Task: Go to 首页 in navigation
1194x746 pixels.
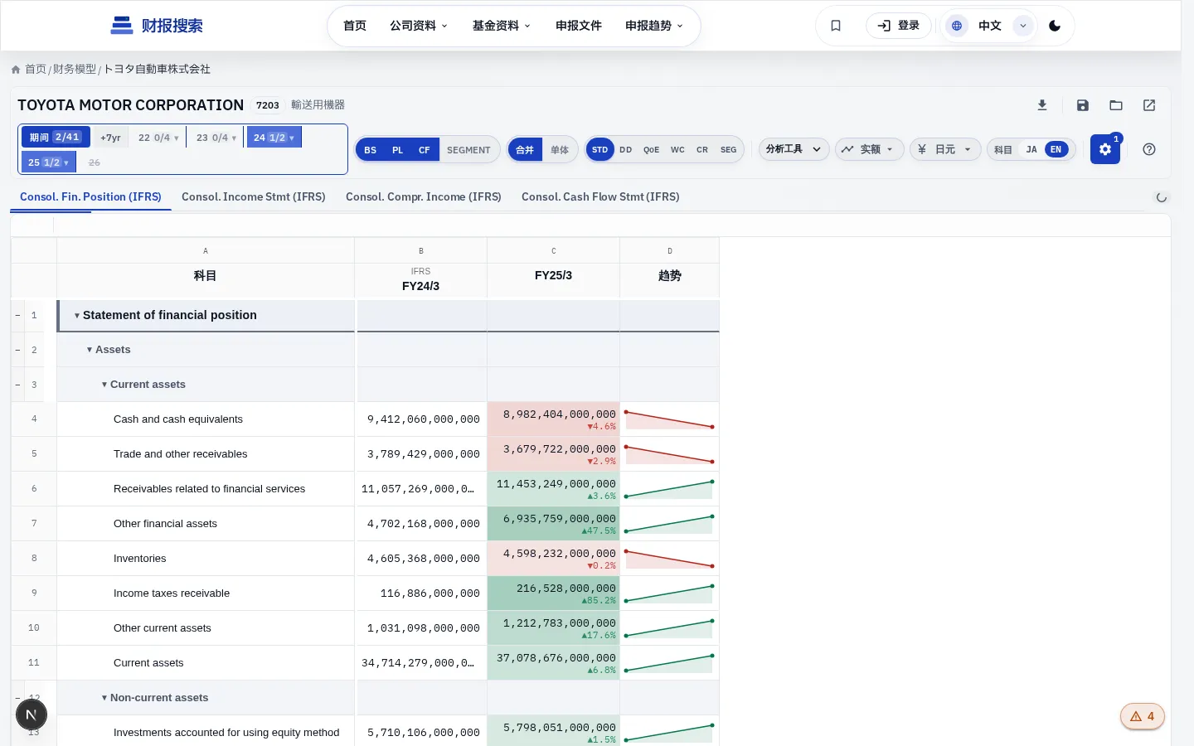Action: tap(355, 26)
